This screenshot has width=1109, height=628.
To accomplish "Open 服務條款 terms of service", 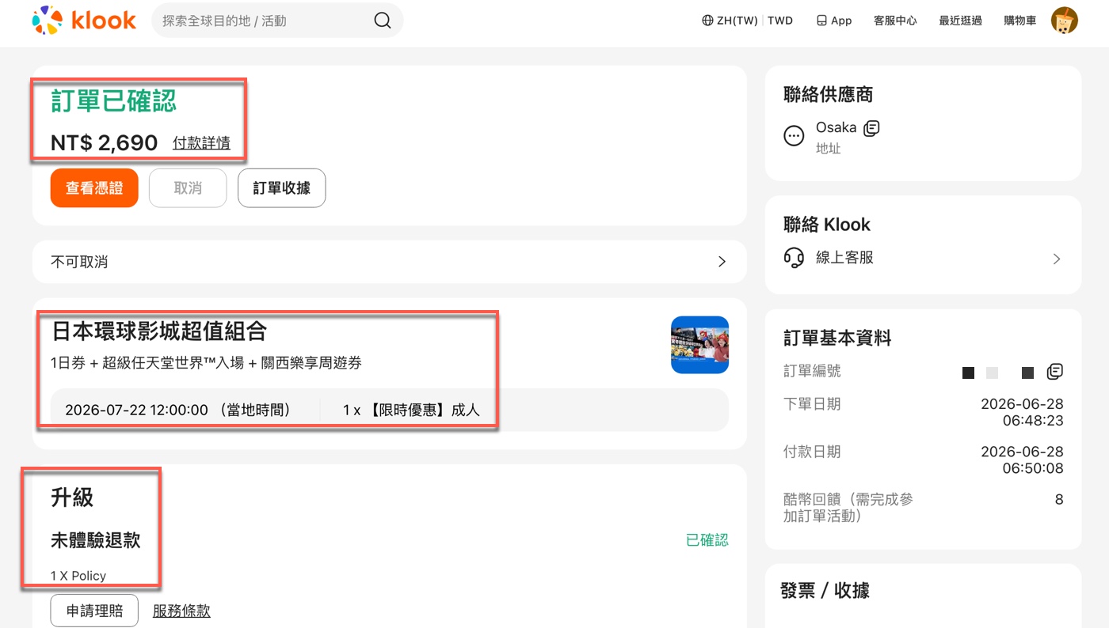I will tap(181, 611).
